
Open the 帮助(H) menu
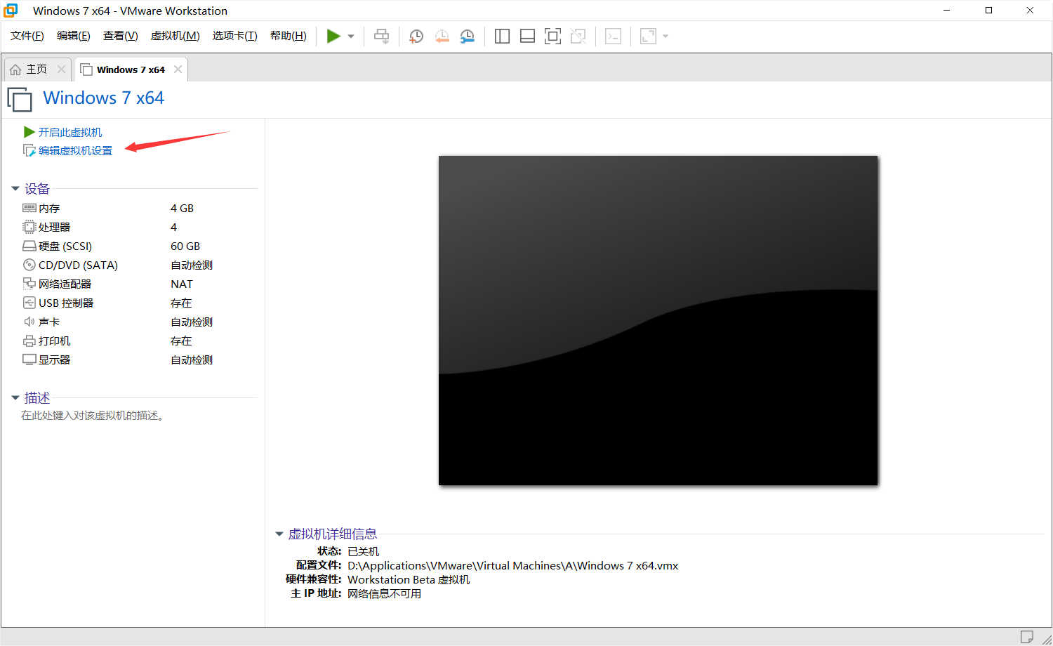[288, 36]
